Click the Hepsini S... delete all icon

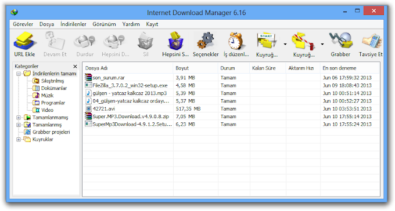tap(175, 41)
